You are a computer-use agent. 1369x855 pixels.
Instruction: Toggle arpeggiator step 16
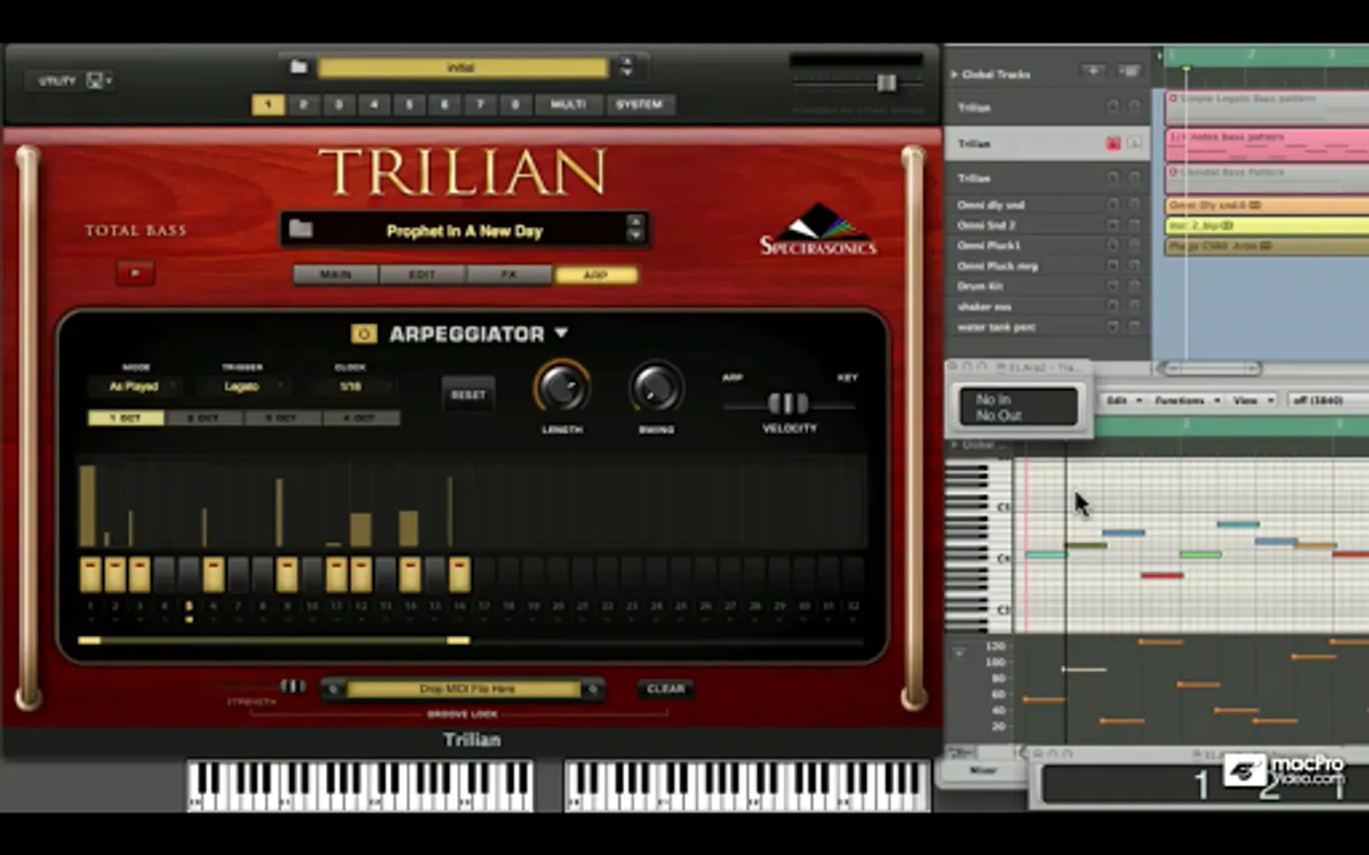pyautogui.click(x=459, y=575)
